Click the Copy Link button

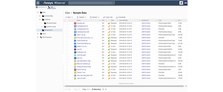[108, 17]
